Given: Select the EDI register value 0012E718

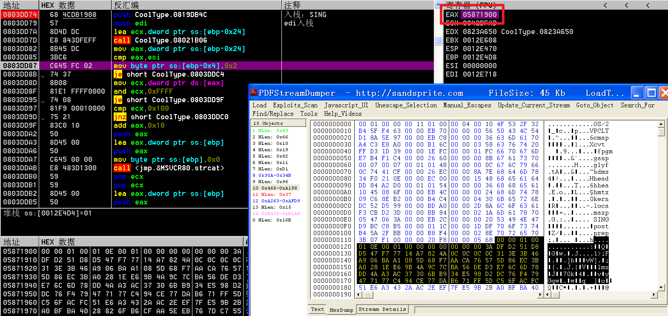Looking at the screenshot, I should (480, 74).
